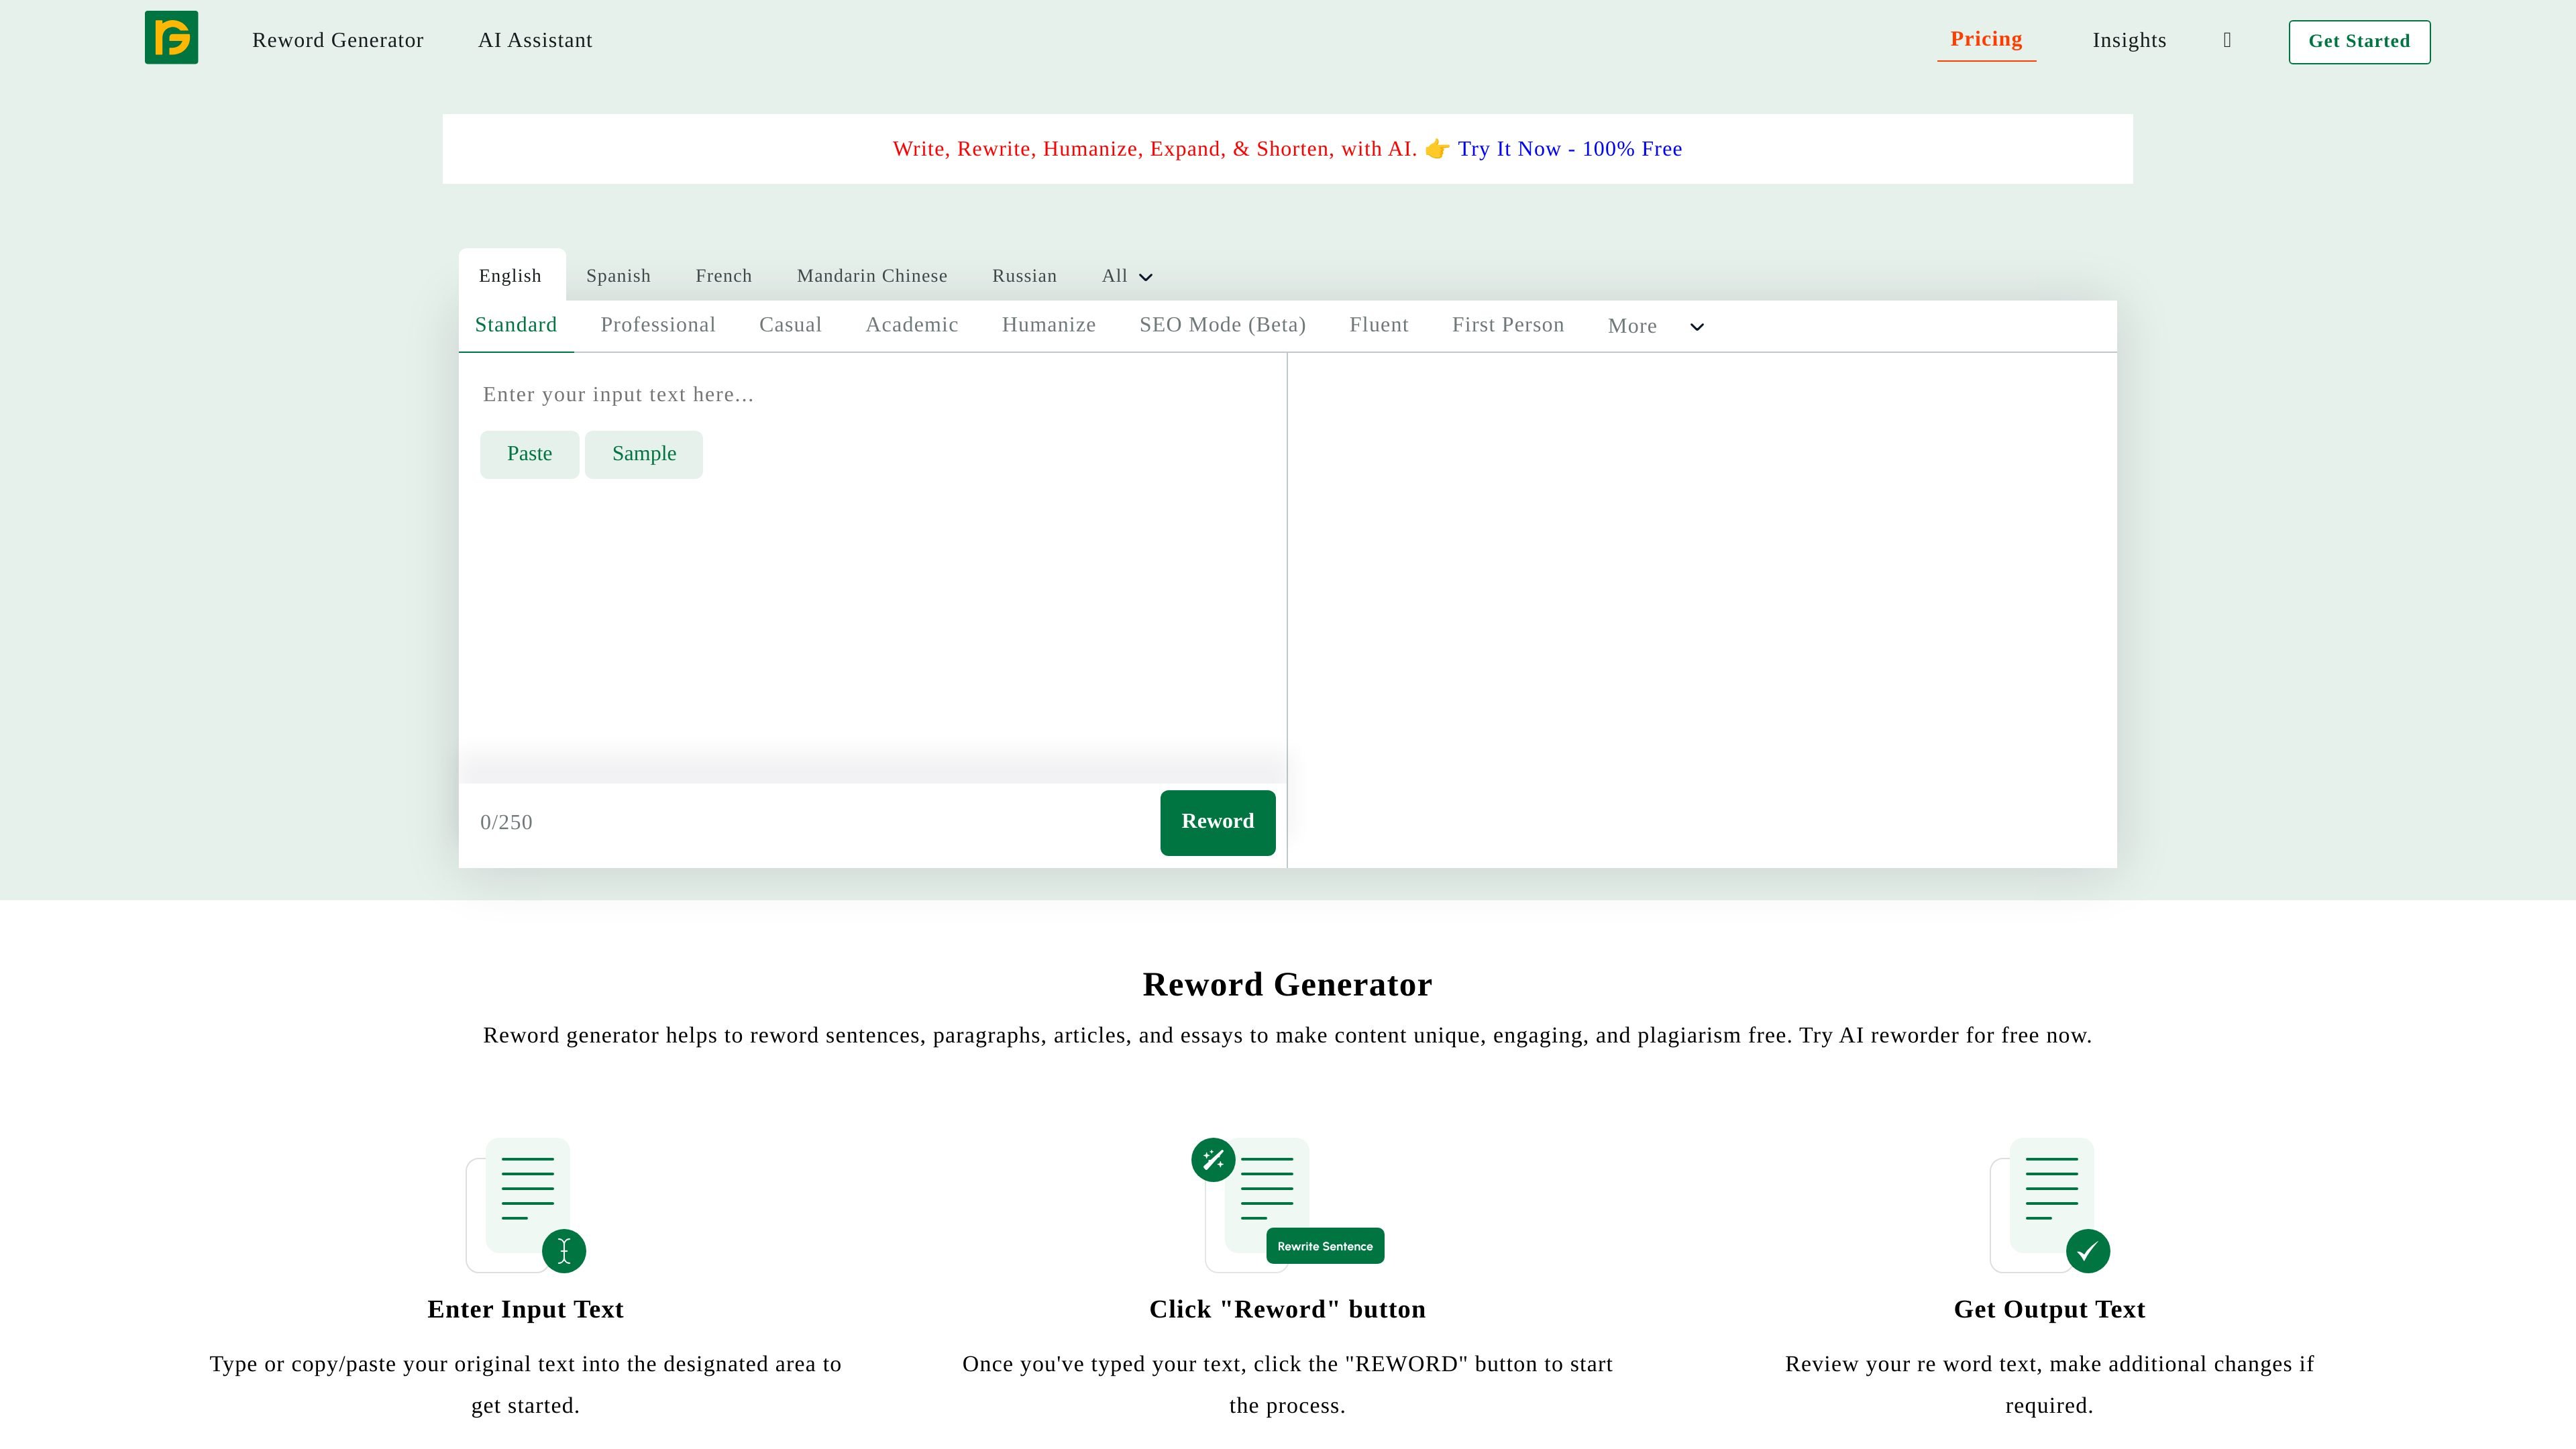Viewport: 2576px width, 1449px height.
Task: Click the Reword Generator logo icon
Action: (x=171, y=37)
